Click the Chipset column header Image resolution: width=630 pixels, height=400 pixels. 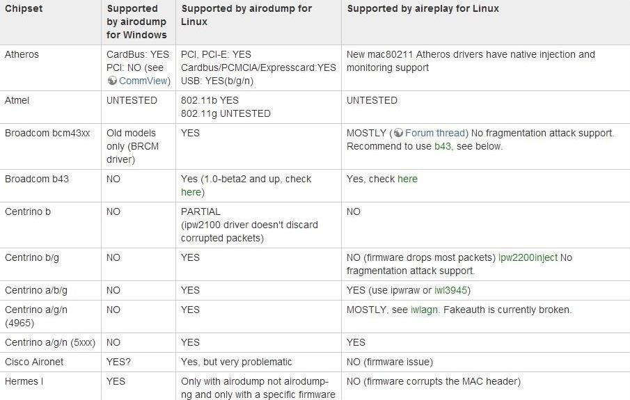24,8
